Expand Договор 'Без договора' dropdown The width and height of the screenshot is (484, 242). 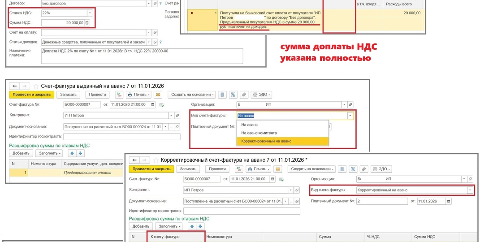[x=149, y=4]
